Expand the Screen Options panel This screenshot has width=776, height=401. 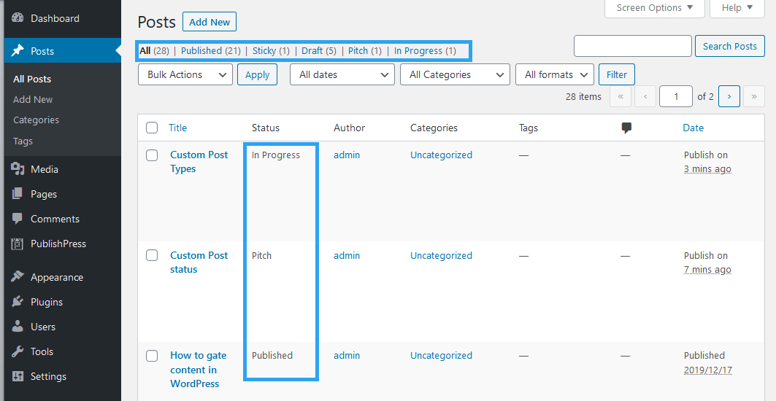pos(654,8)
